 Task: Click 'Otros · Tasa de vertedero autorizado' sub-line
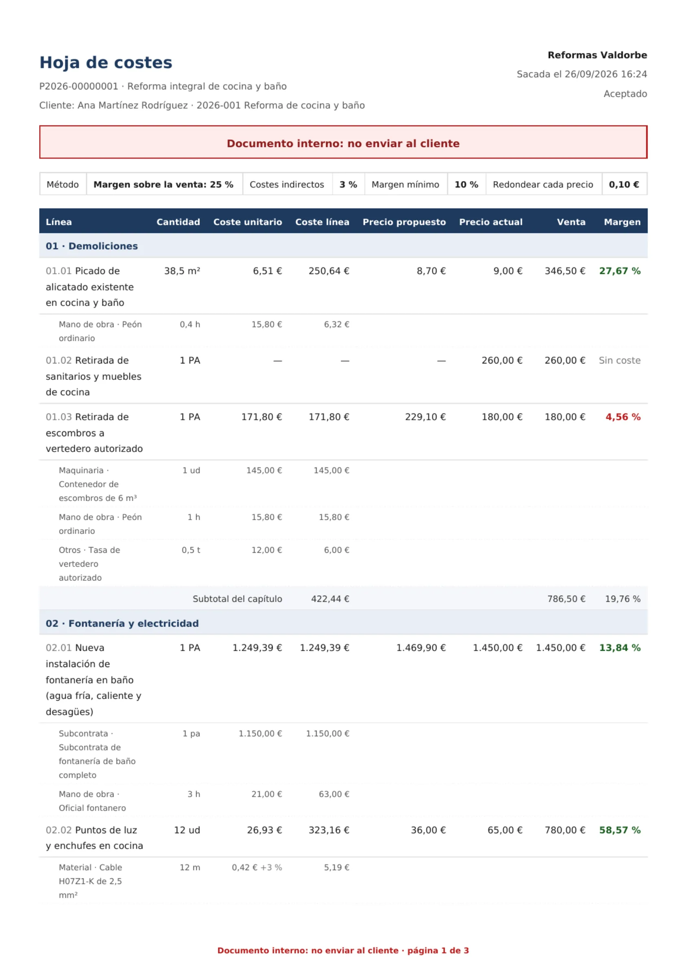pyautogui.click(x=89, y=563)
